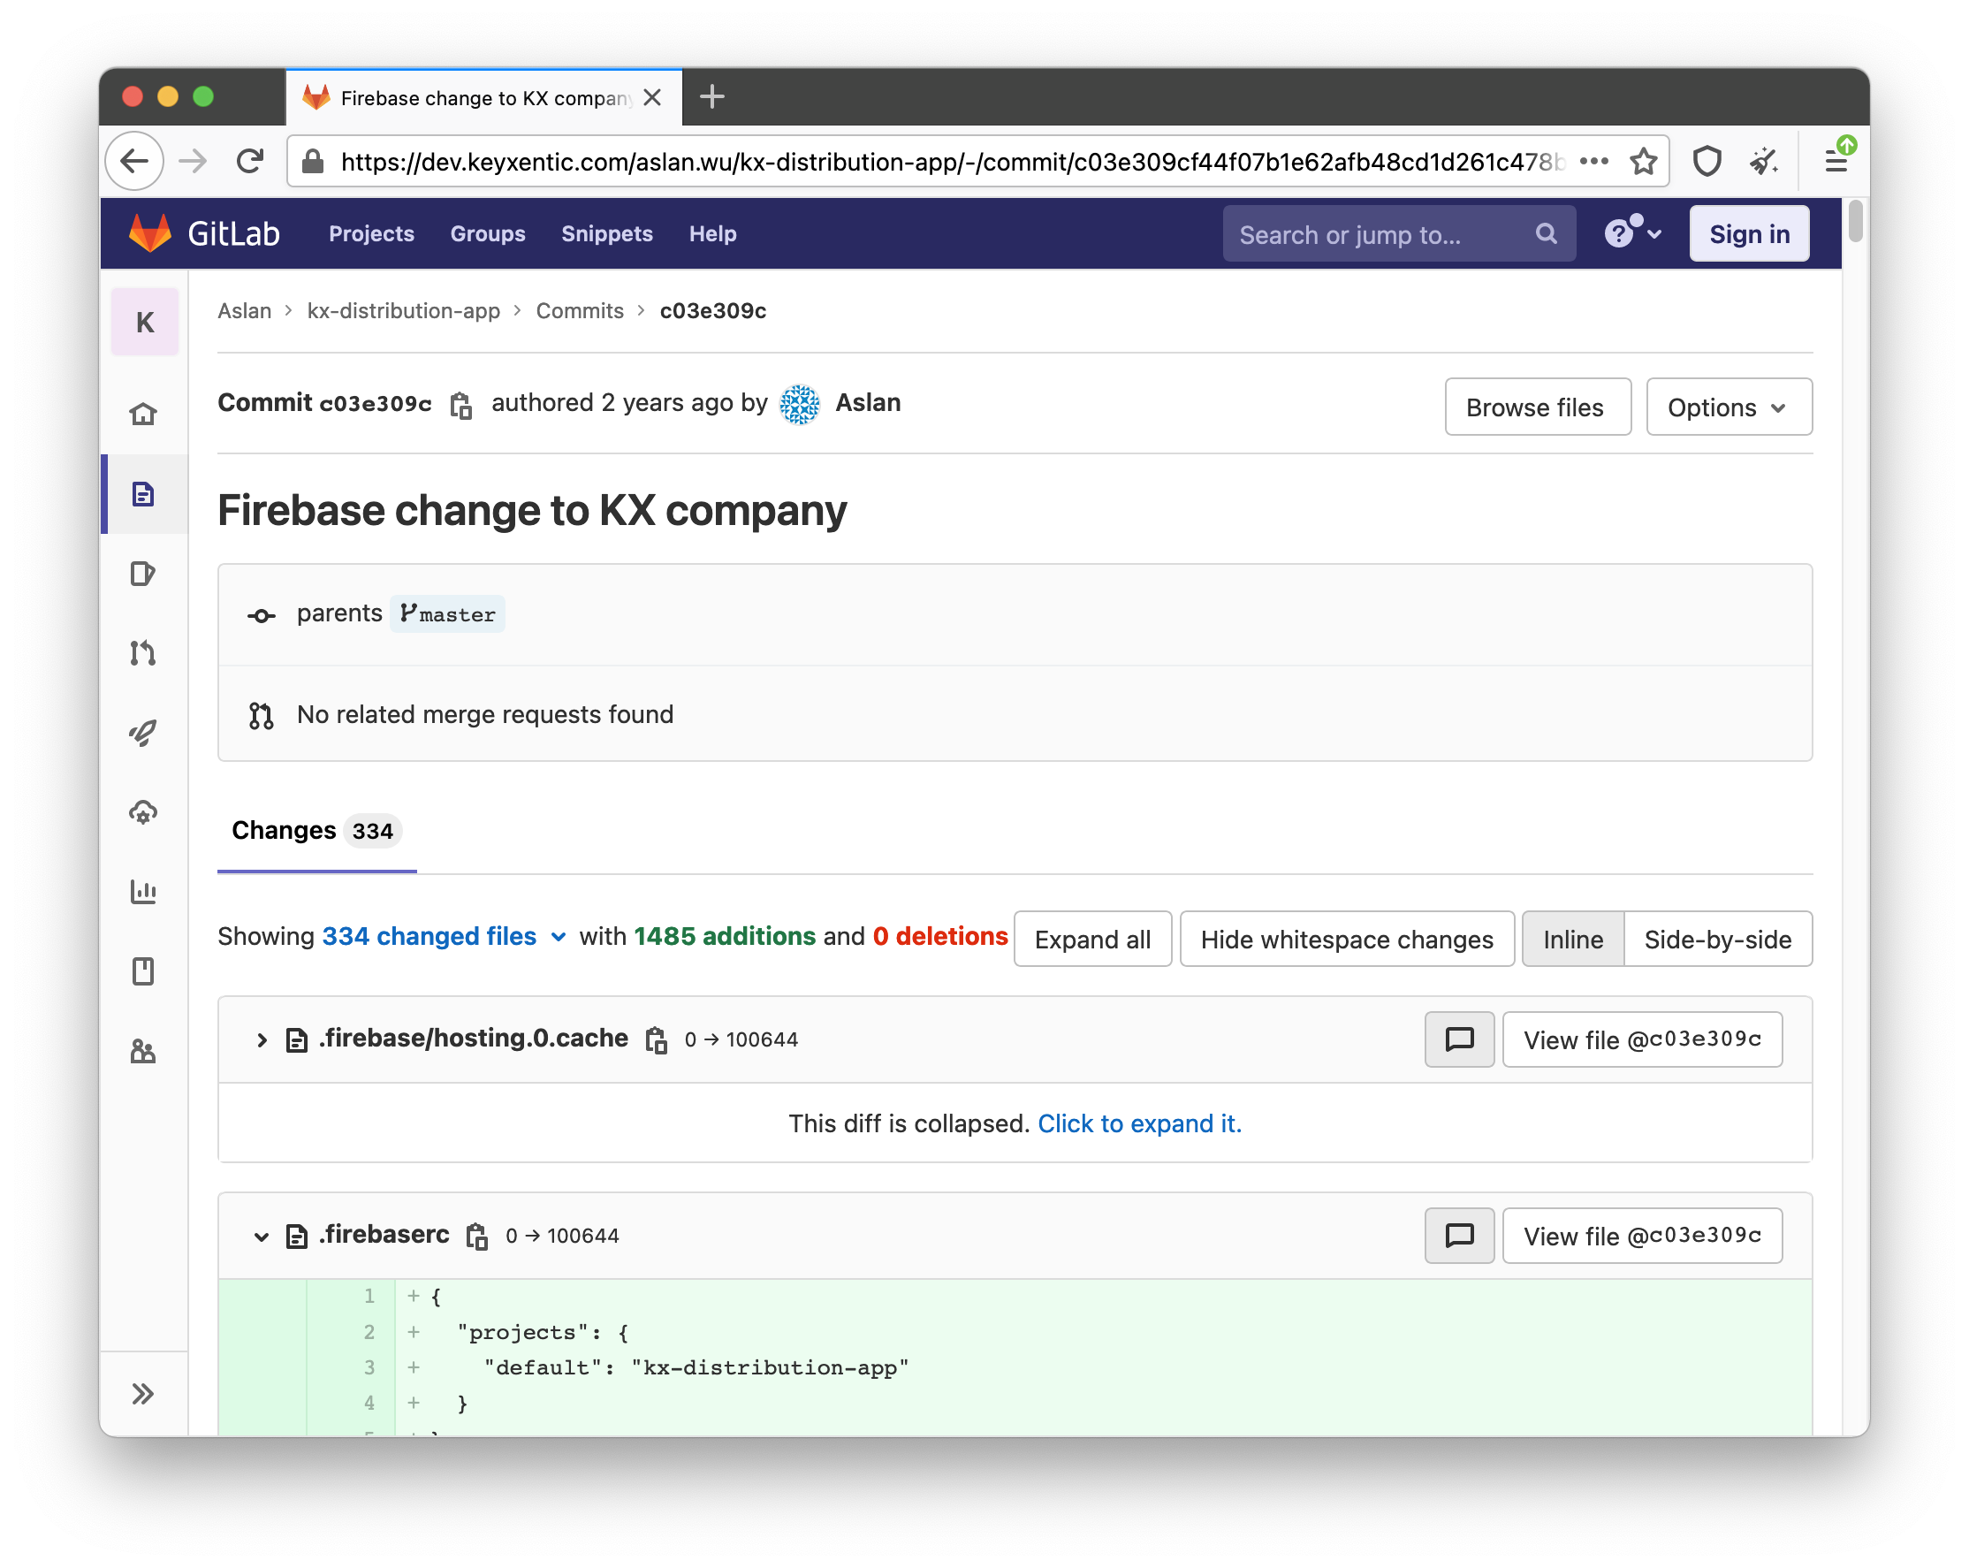The image size is (1969, 1568).
Task: Click Aslan's avatar image
Action: click(800, 405)
